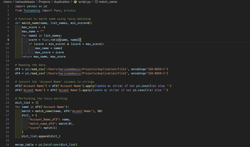The image size is (250, 147).
Task: Click the "score" key on line 30
Action: pos(34,128)
